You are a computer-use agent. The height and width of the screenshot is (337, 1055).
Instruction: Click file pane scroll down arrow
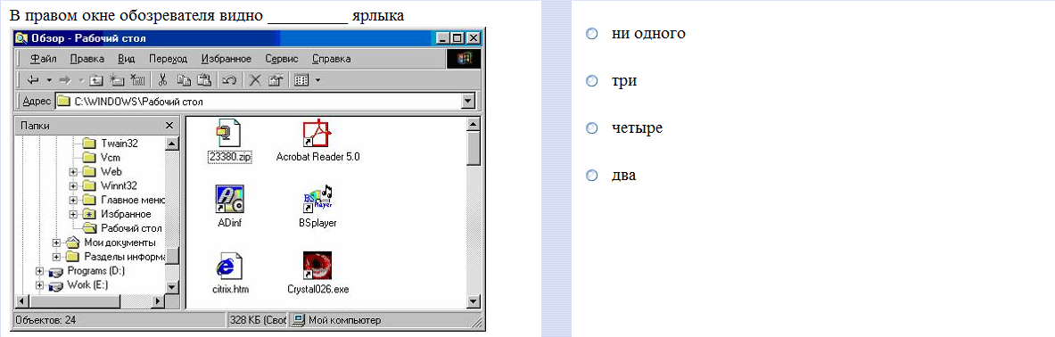[473, 301]
